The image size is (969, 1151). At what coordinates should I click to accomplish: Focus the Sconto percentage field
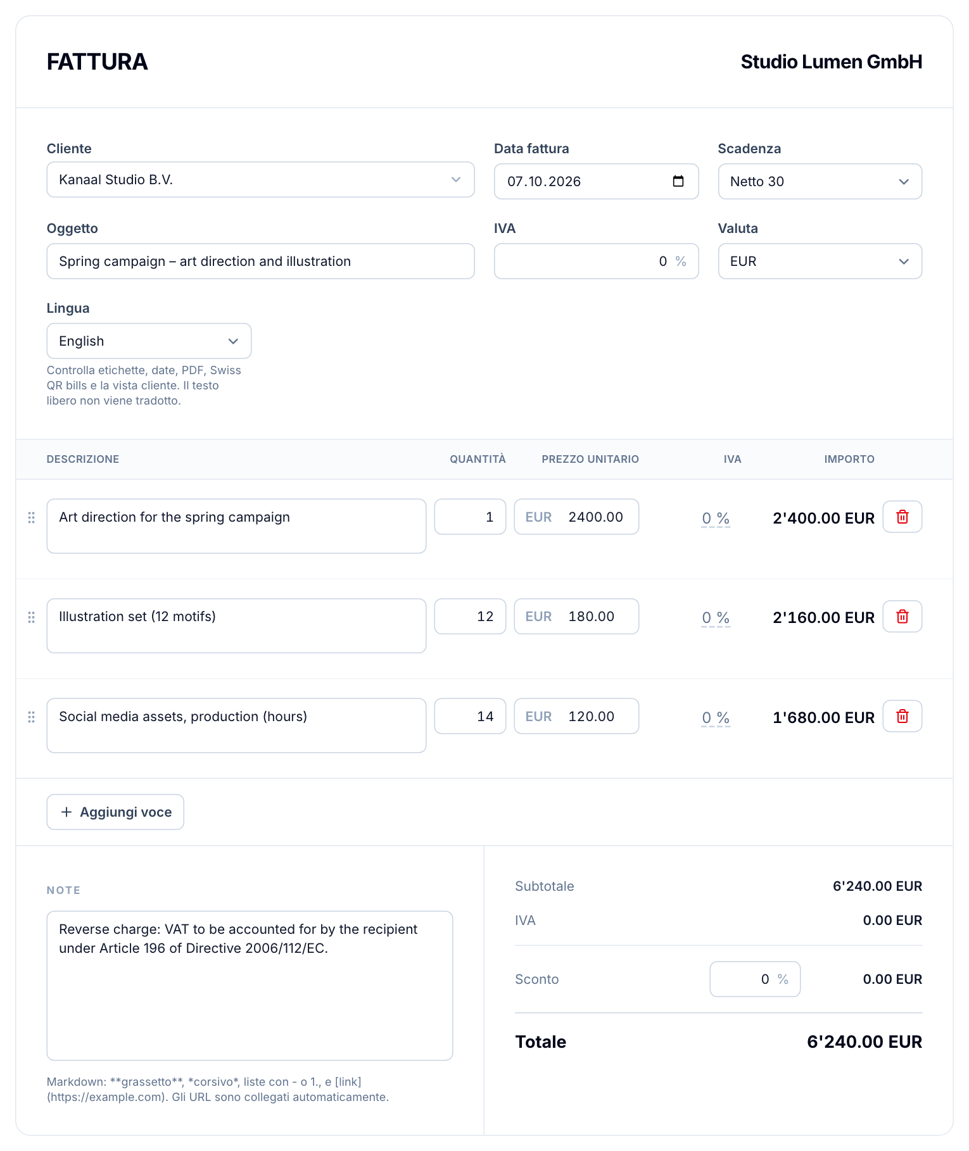[755, 979]
